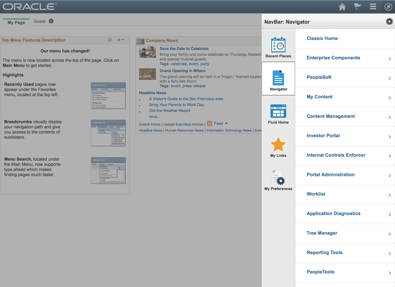Click the Grand Opening in Milano thumbnail
The height and width of the screenshot is (287, 395).
click(147, 74)
